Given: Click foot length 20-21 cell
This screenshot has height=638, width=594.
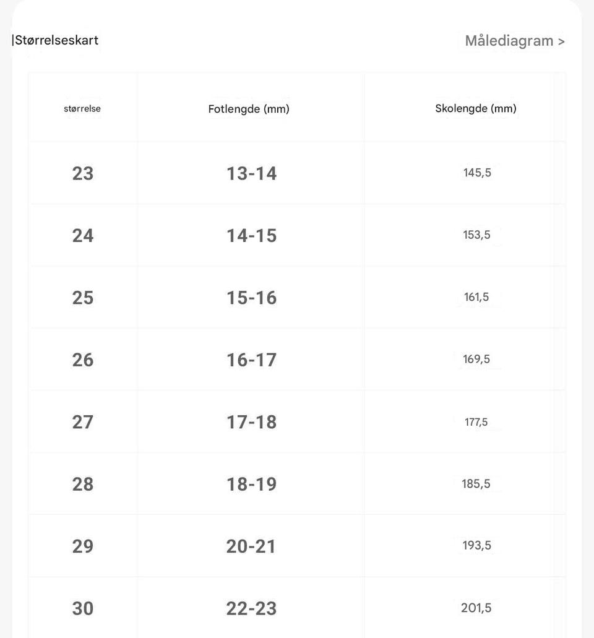Looking at the screenshot, I should coord(251,546).
